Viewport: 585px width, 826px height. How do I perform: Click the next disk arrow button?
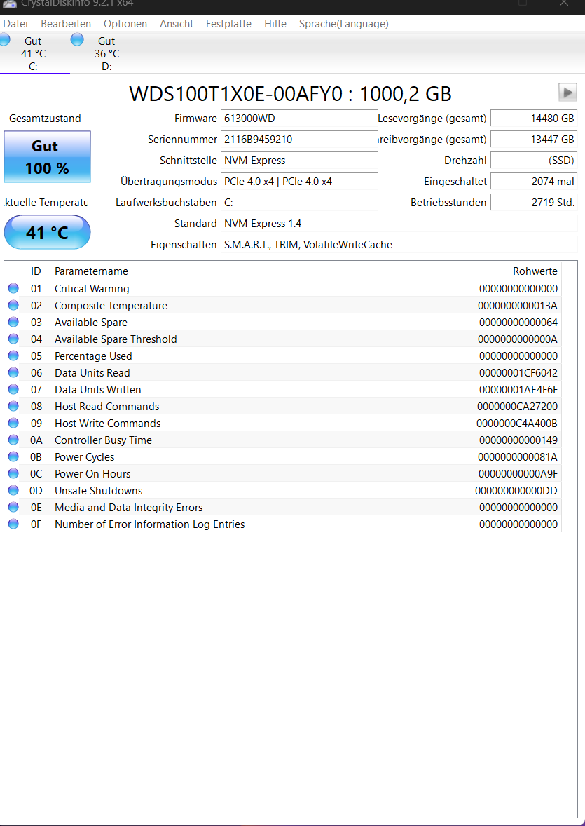click(567, 92)
